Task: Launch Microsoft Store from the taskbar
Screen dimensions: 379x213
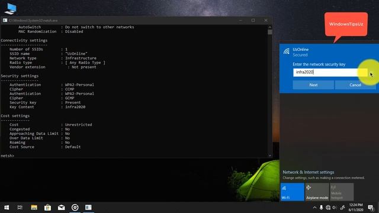Action: (x=47, y=208)
